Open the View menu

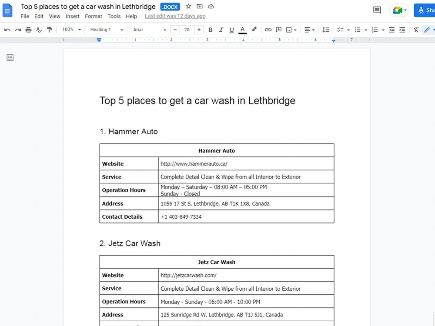55,17
